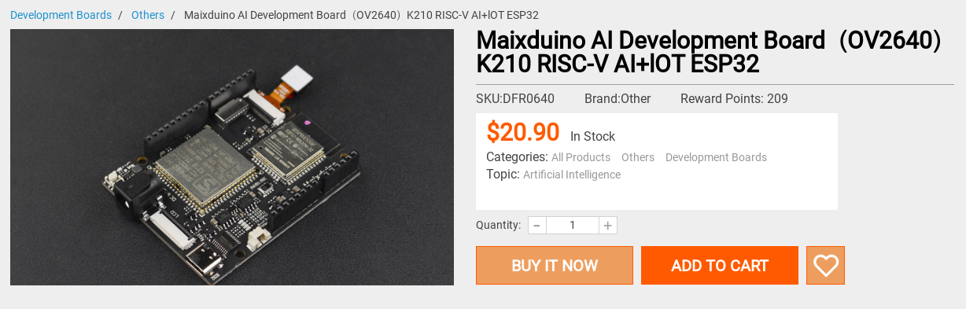Screen dimensions: 966x309
Task: Increase quantity with the plus button
Action: coord(607,226)
